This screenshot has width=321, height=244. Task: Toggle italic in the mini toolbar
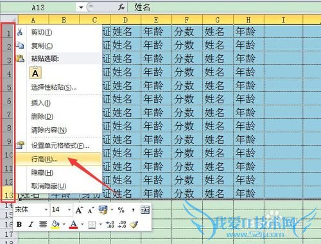tap(31, 224)
